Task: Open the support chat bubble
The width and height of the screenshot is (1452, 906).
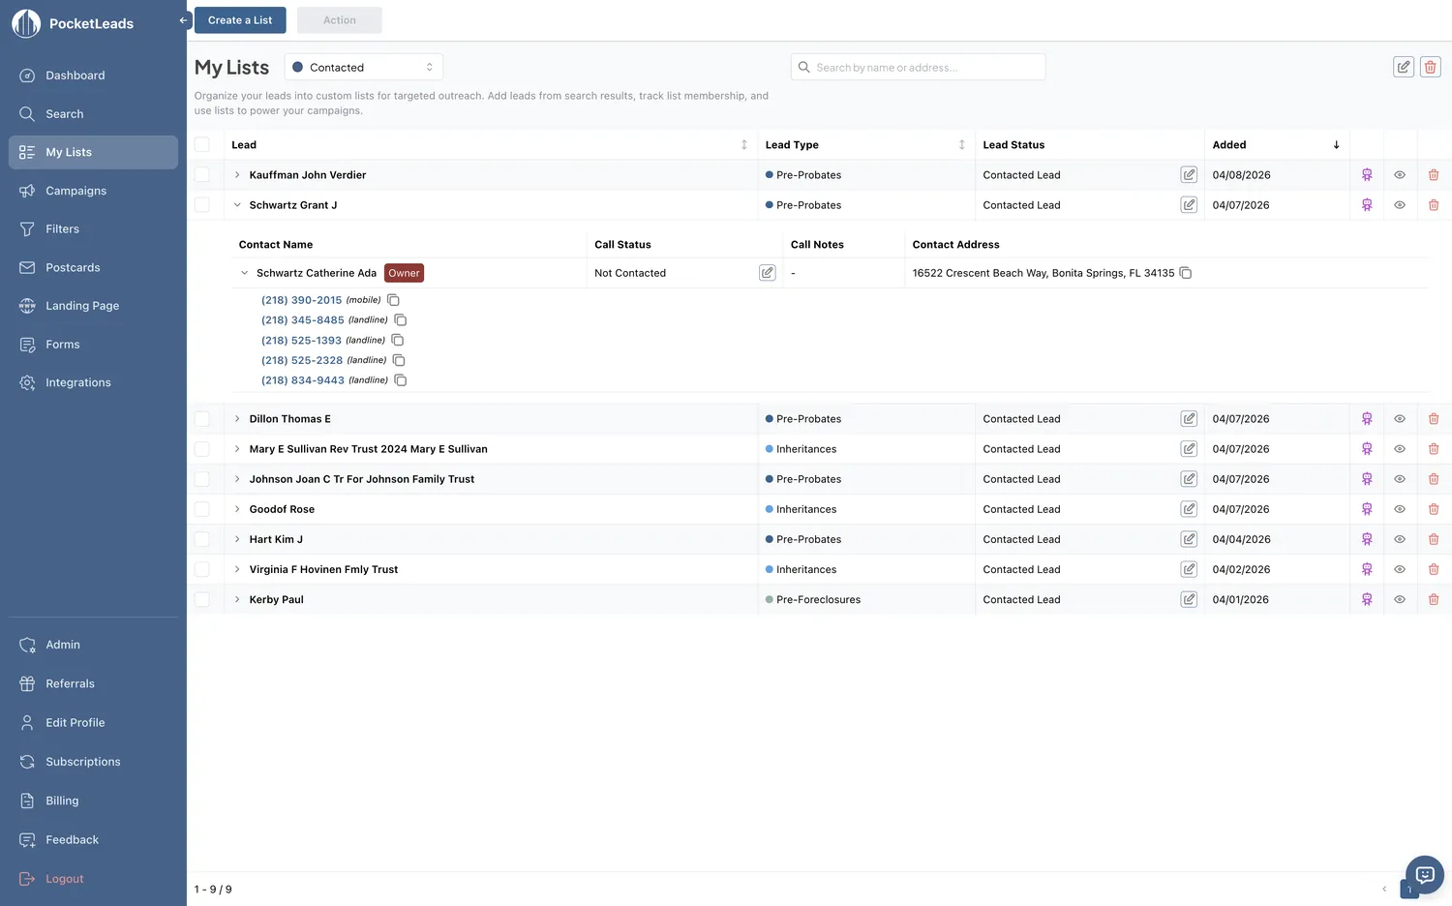Action: point(1423,874)
